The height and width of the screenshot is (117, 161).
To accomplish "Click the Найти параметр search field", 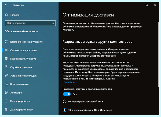I will click(x=30, y=23).
